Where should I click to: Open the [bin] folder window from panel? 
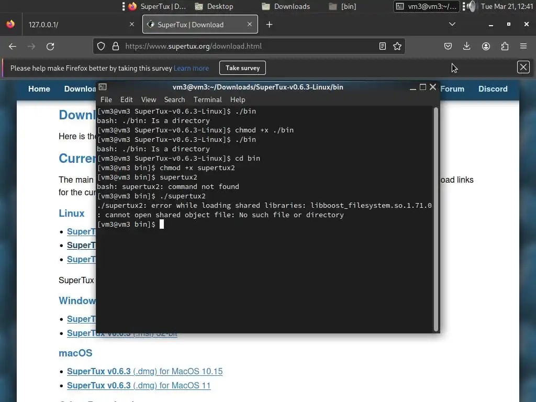[x=342, y=6]
